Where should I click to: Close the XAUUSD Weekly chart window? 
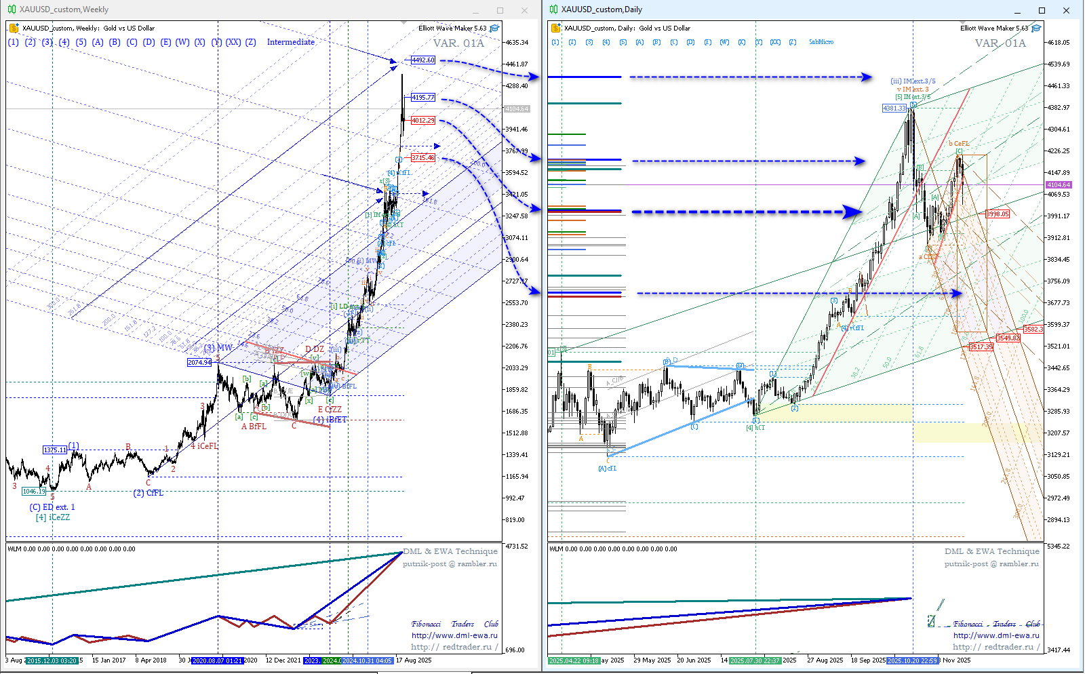pyautogui.click(x=524, y=10)
